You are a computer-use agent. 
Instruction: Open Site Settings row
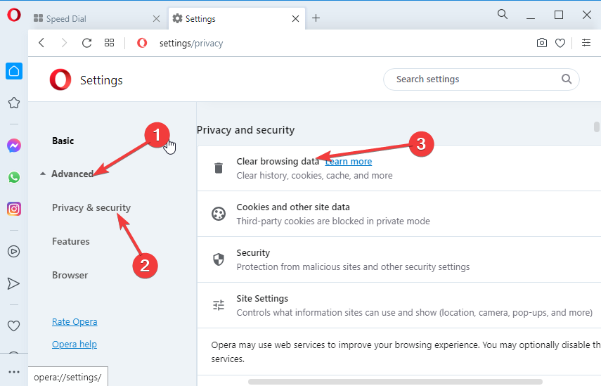pos(399,305)
